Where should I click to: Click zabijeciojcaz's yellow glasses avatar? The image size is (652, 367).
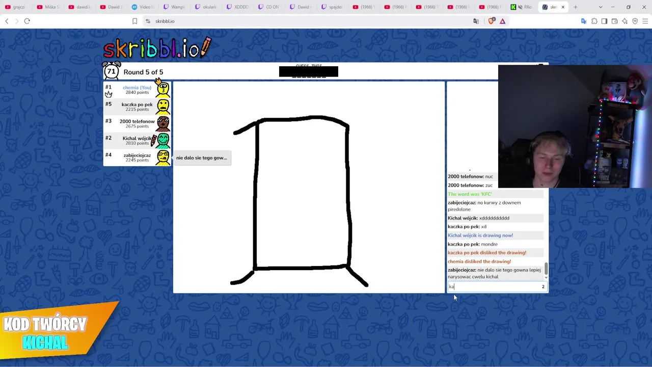pyautogui.click(x=163, y=157)
